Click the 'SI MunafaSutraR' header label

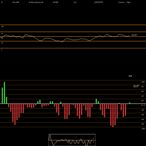pos(36,2)
